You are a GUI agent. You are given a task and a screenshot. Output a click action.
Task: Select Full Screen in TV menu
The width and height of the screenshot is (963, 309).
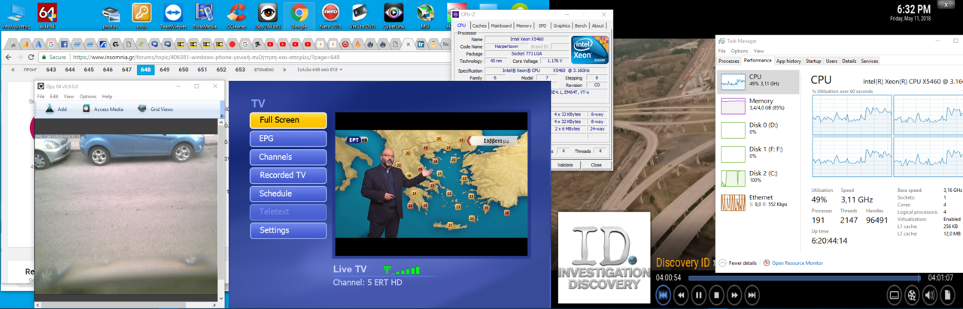pyautogui.click(x=288, y=120)
